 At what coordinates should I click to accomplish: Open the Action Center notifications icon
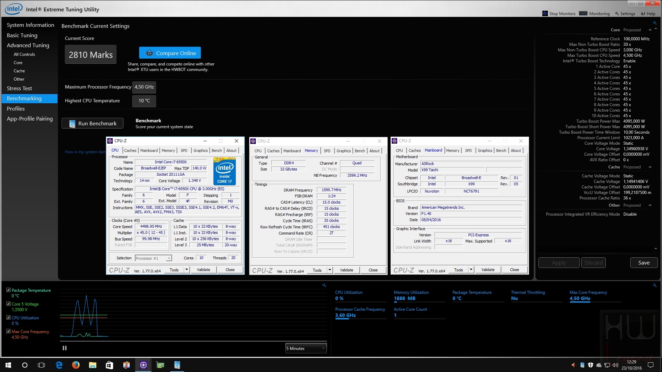(651, 365)
